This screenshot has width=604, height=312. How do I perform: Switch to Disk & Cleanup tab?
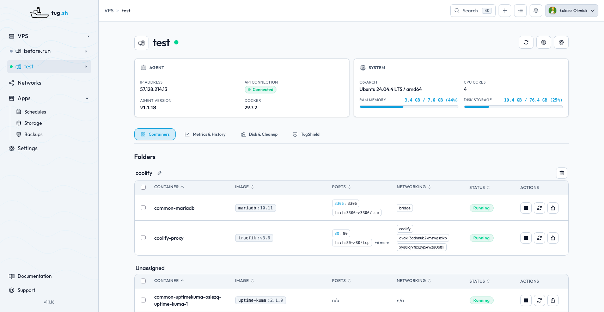[259, 134]
